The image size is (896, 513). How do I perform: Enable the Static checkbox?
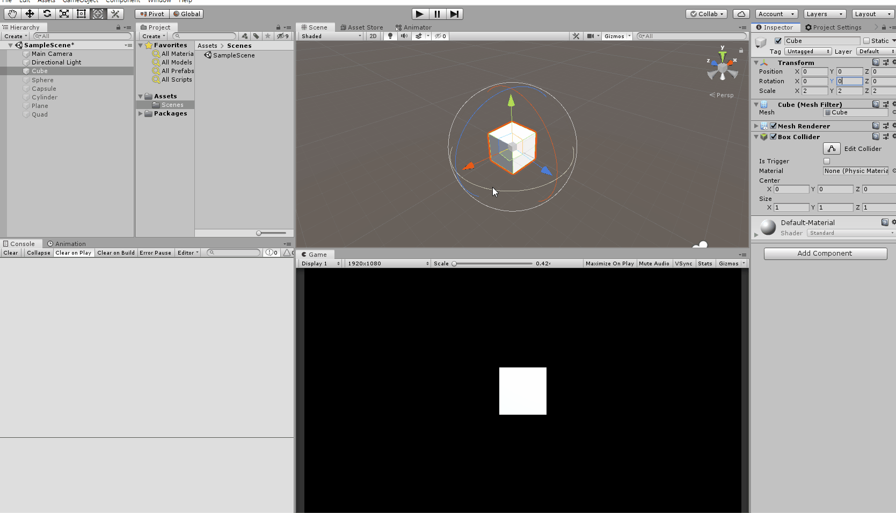click(866, 41)
